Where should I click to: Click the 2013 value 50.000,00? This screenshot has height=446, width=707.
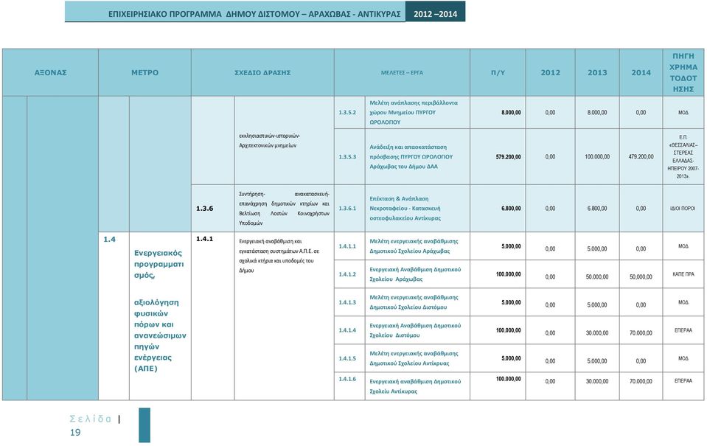point(597,277)
